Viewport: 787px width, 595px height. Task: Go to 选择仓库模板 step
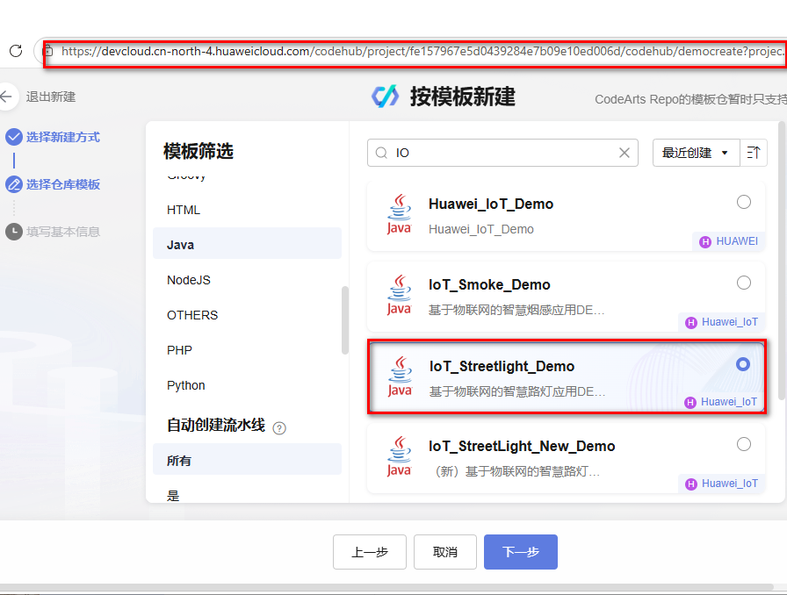pyautogui.click(x=62, y=184)
